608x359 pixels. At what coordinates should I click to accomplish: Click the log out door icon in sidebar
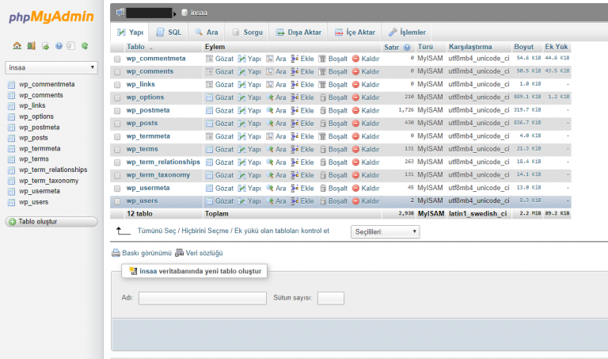(31, 46)
